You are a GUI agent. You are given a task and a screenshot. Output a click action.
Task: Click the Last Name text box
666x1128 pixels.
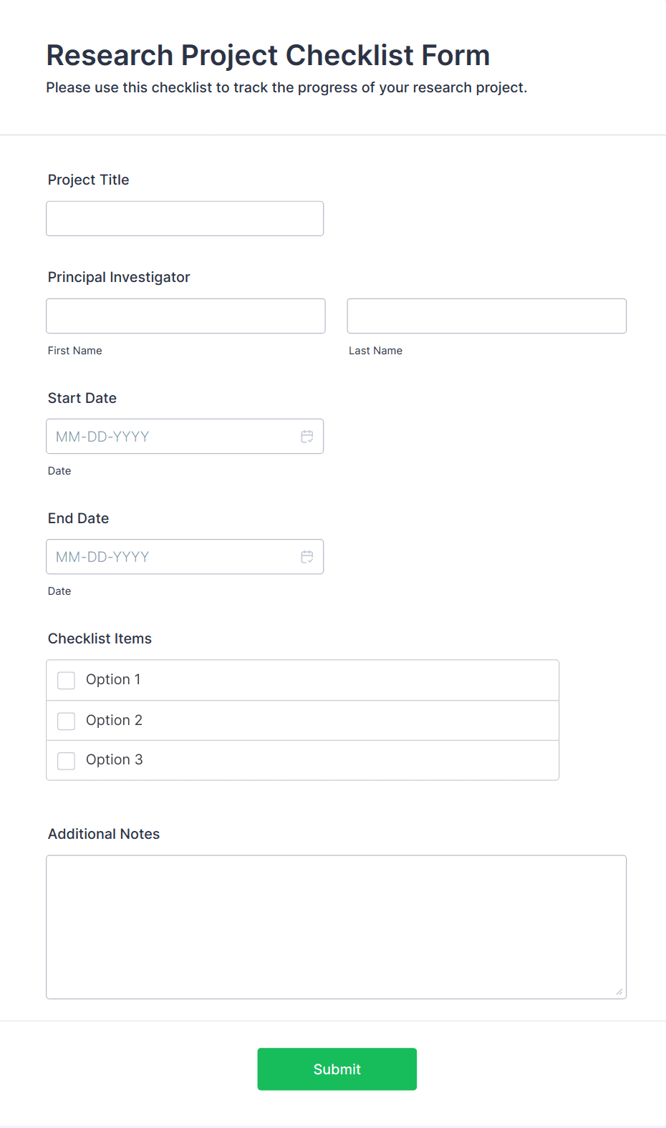(x=487, y=316)
